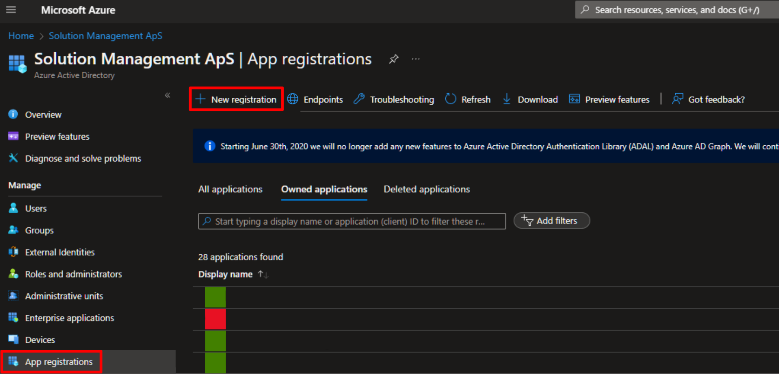Screen dimensions: 779x380
Task: Open the hamburger portal menu
Action: pos(11,10)
